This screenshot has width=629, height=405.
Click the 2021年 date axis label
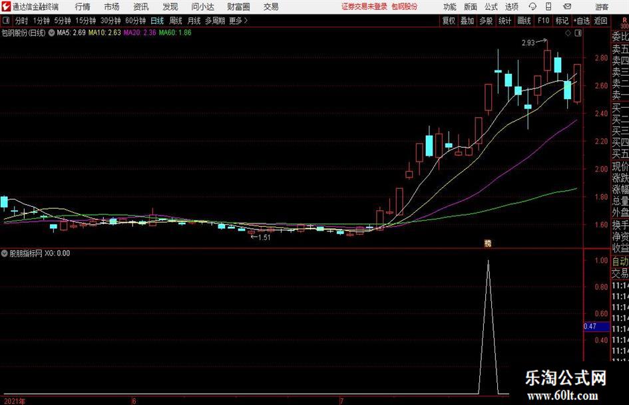pos(15,402)
